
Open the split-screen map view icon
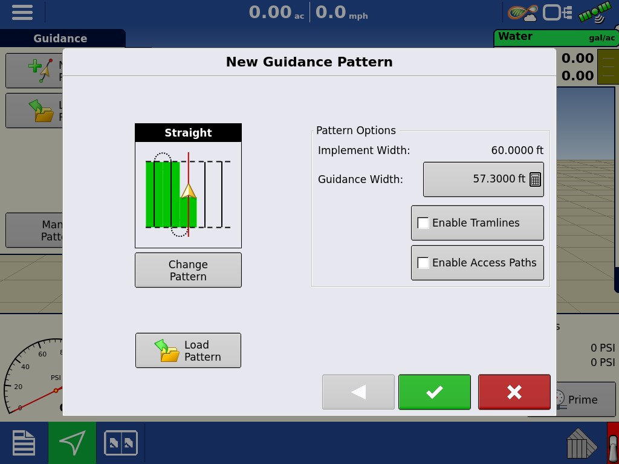pos(121,443)
